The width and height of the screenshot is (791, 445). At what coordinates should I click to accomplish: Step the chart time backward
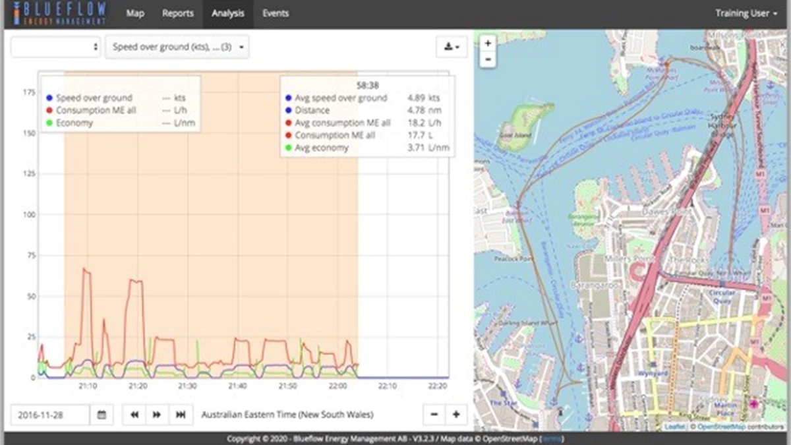134,415
